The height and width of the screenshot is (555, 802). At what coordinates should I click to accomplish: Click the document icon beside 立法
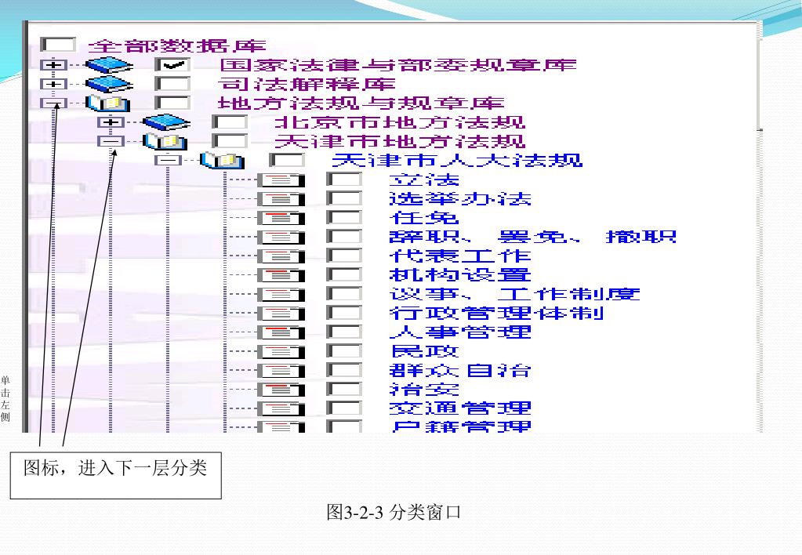[281, 180]
